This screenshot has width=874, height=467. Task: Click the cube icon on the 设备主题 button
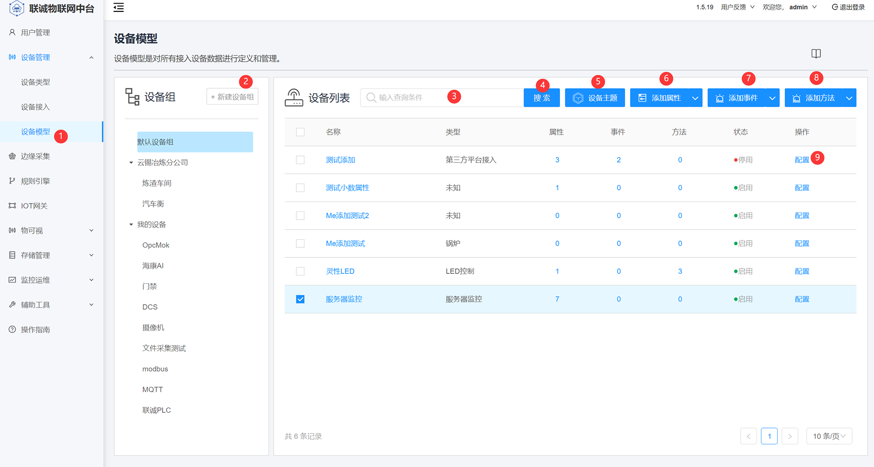point(578,98)
